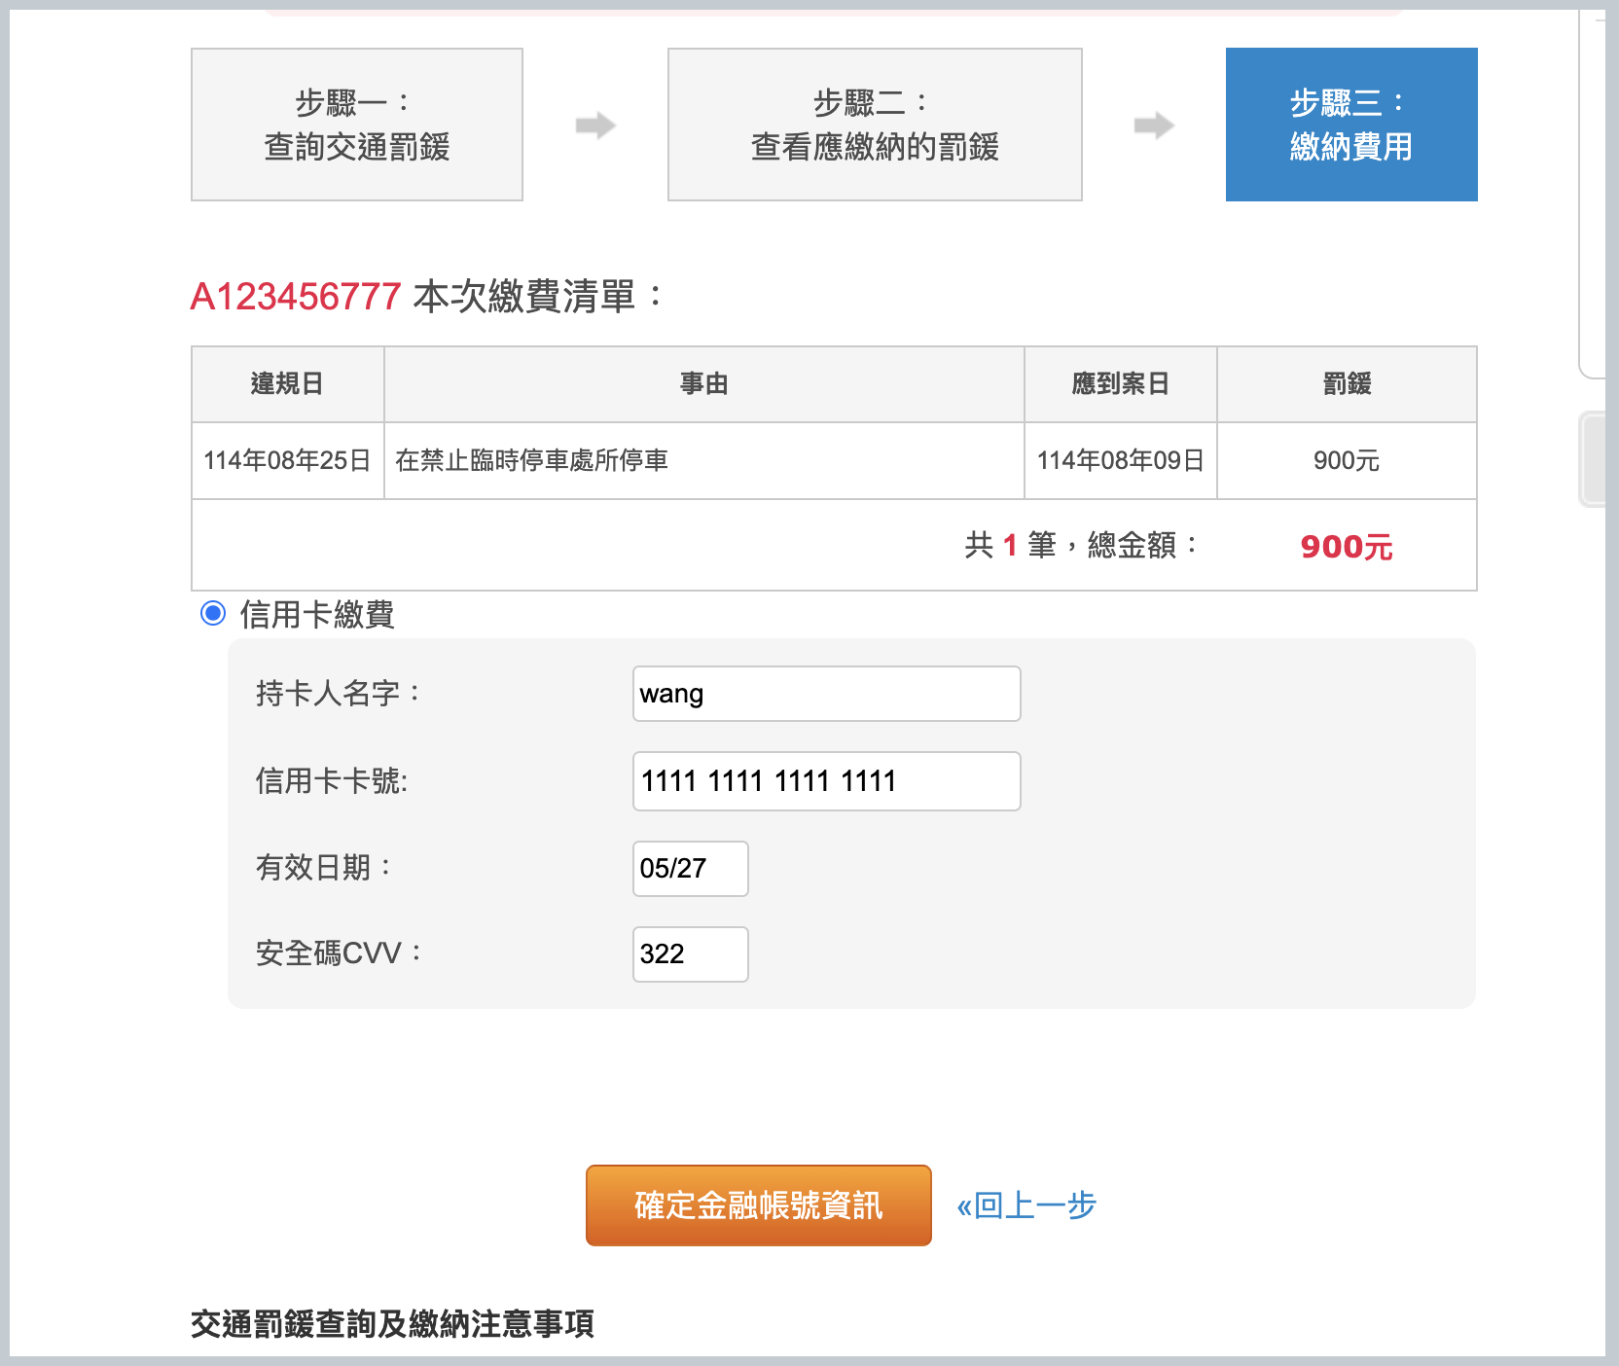This screenshot has width=1619, height=1366.
Task: Focus the 安全碼CVV input field
Action: pos(690,954)
